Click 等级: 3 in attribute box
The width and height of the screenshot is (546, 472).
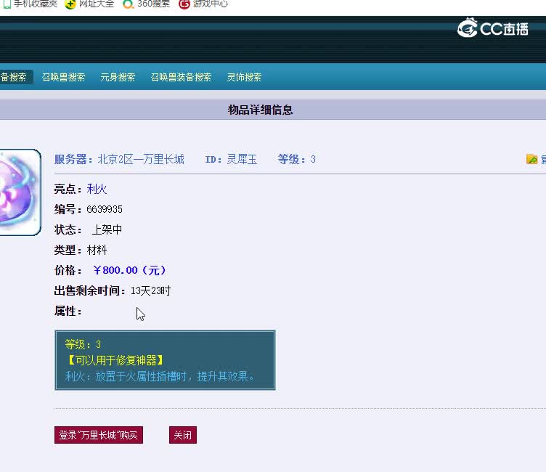[x=83, y=344]
